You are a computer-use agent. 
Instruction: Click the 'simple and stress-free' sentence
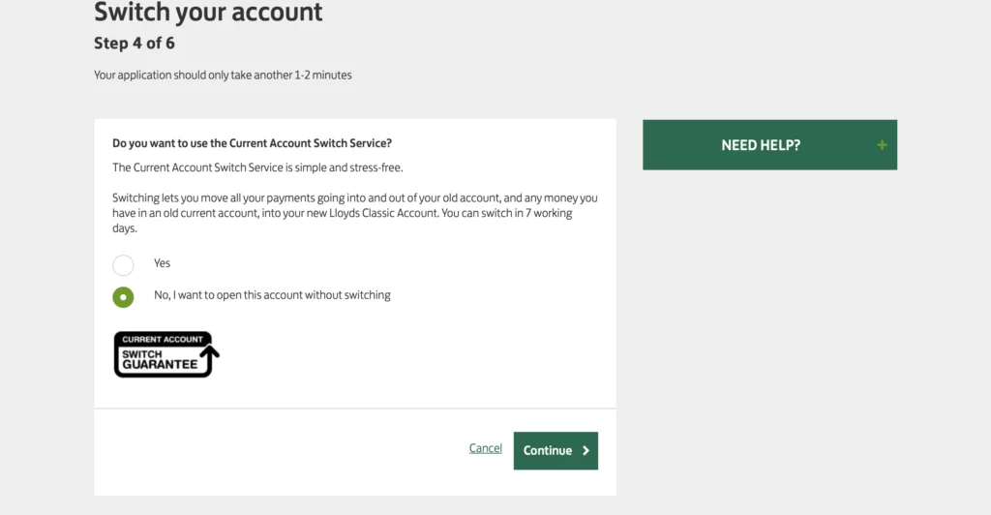click(257, 167)
